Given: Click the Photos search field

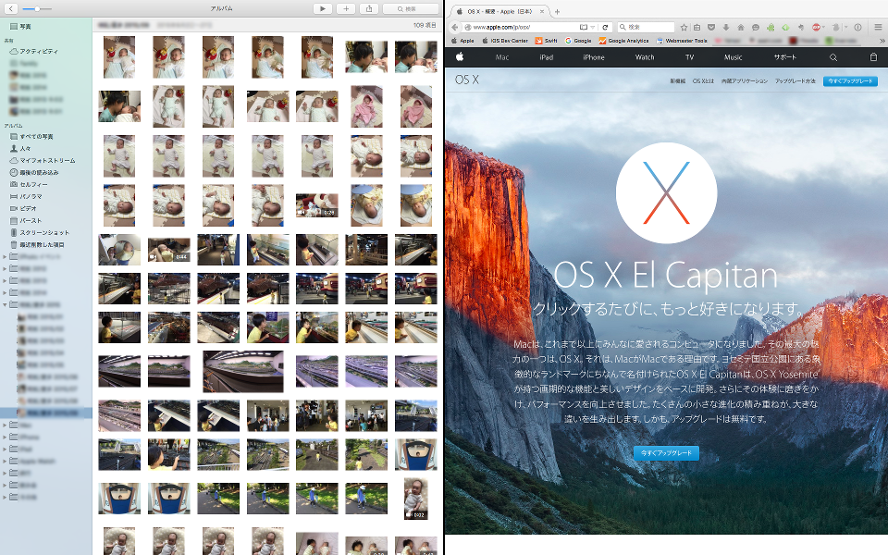Looking at the screenshot, I should [x=411, y=9].
